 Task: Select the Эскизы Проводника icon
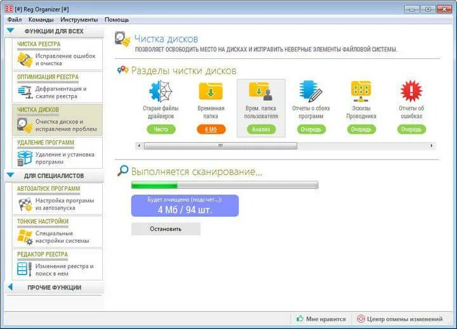point(361,91)
